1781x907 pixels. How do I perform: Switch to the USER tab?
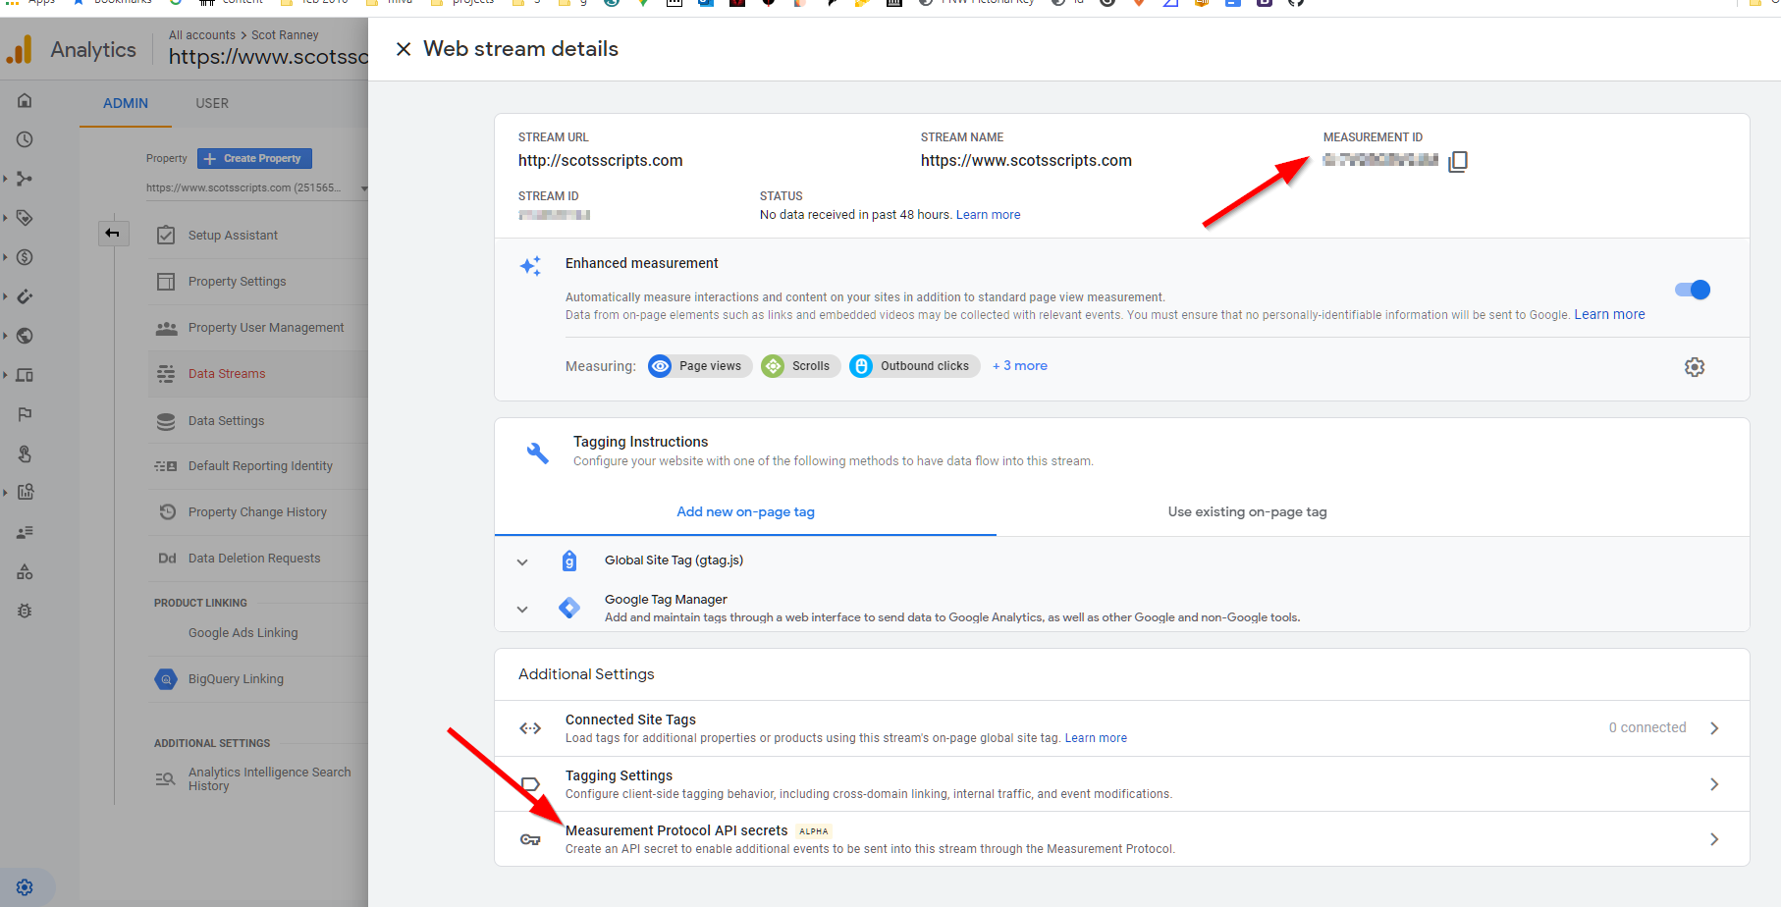(212, 103)
